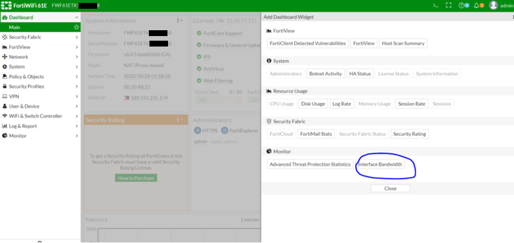This screenshot has width=514, height=243.
Task: Expand the Monitor menu chevron
Action: [77, 136]
